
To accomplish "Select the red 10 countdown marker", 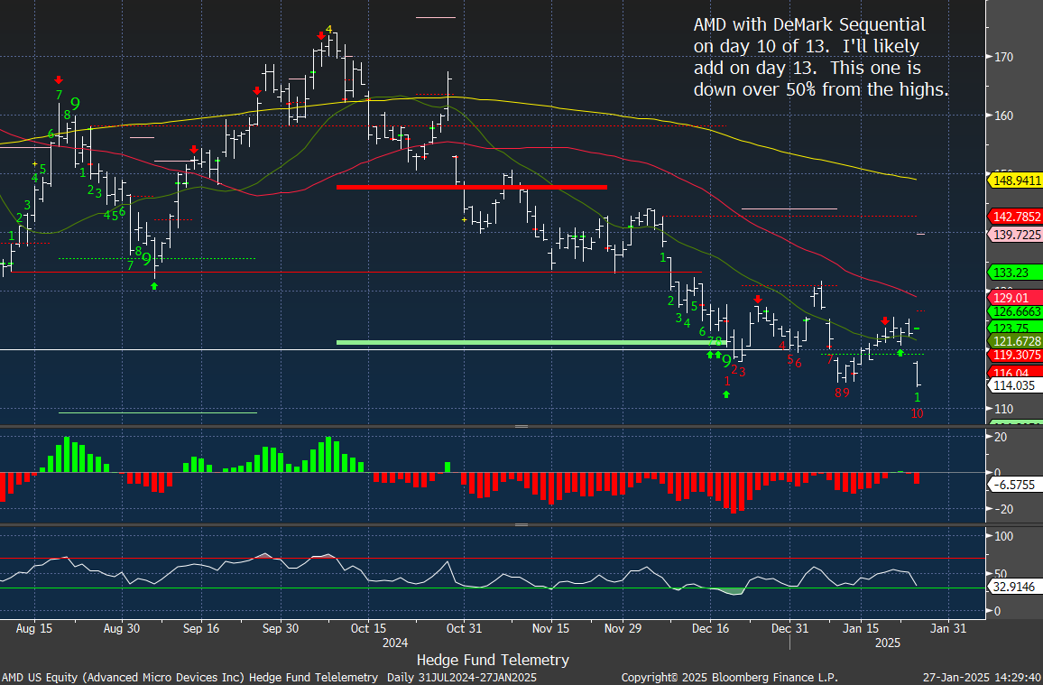I will (x=918, y=413).
